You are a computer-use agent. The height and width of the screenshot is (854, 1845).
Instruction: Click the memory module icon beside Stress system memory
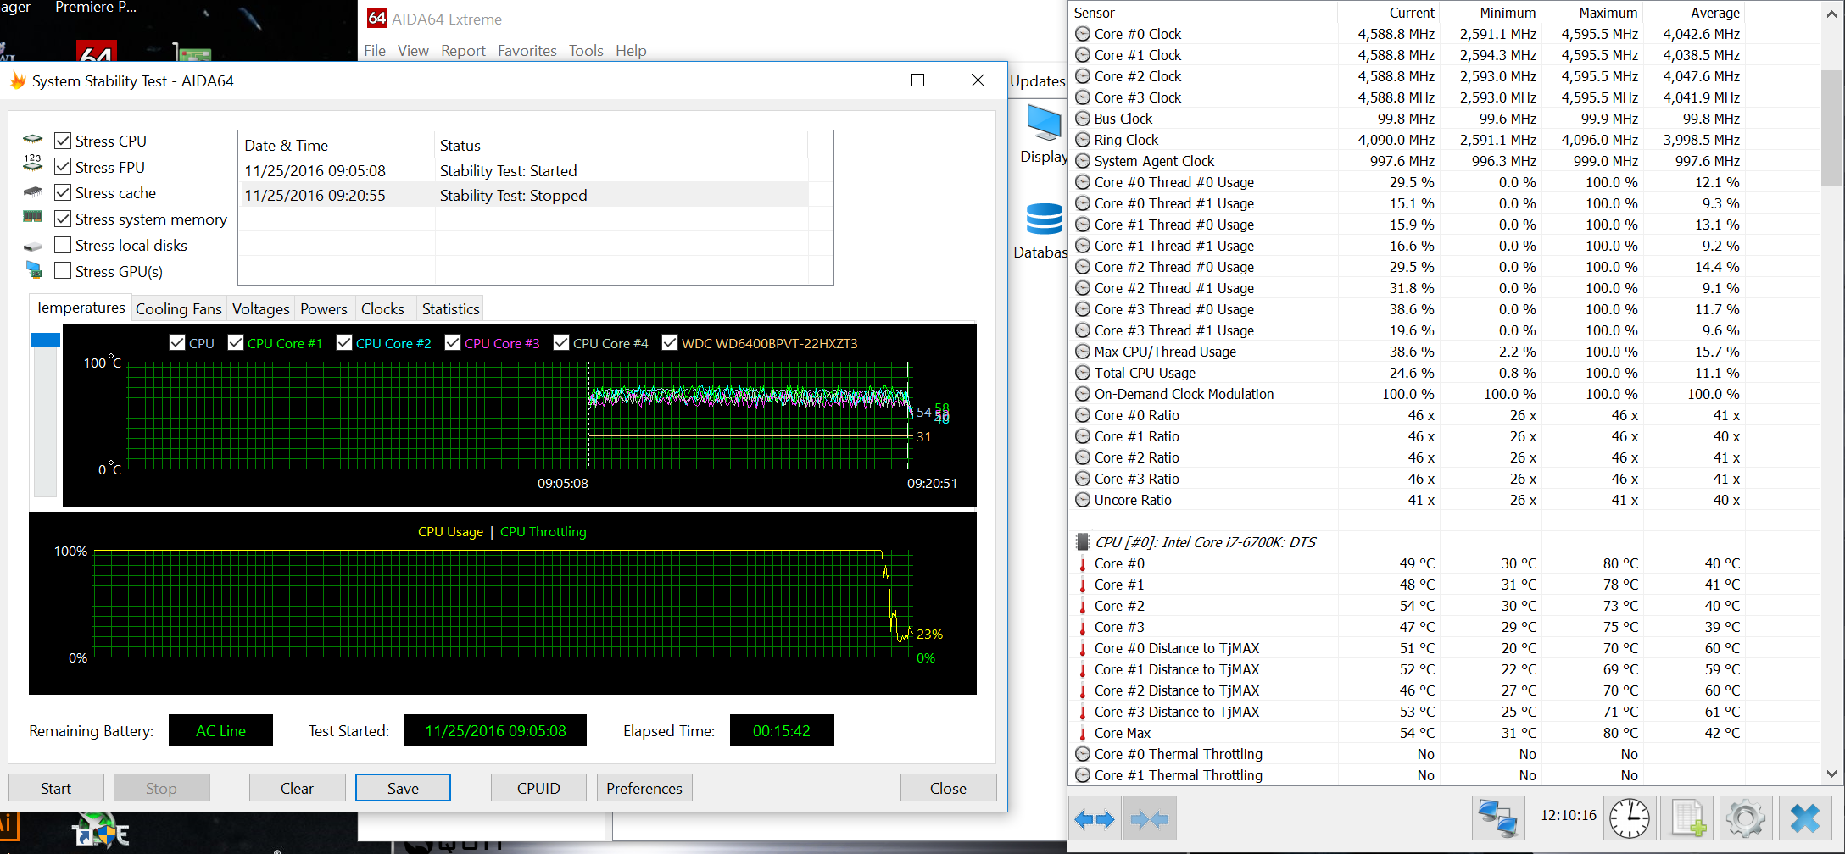pos(33,217)
